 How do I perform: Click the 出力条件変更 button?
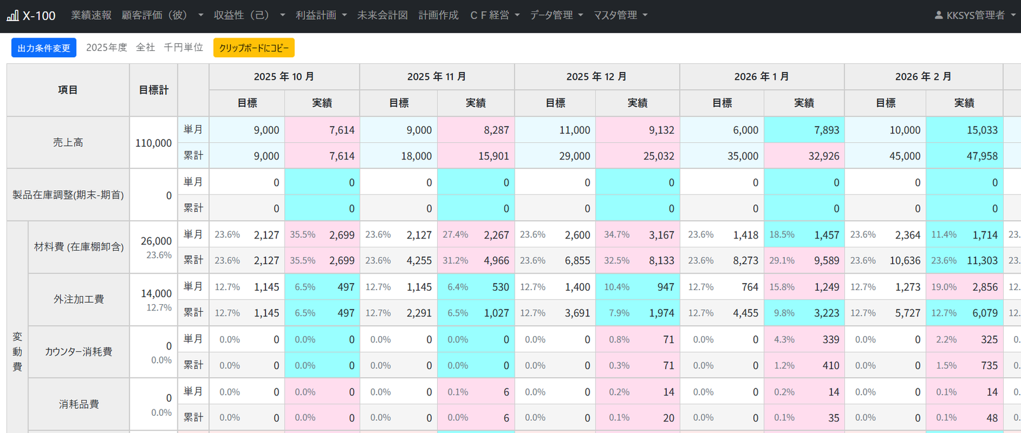pyautogui.click(x=44, y=48)
